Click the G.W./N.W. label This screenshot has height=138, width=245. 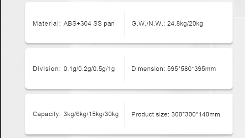point(148,24)
